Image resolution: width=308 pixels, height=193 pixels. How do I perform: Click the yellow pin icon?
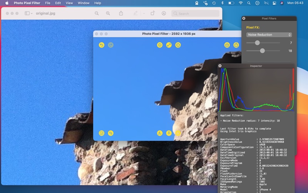169,133
